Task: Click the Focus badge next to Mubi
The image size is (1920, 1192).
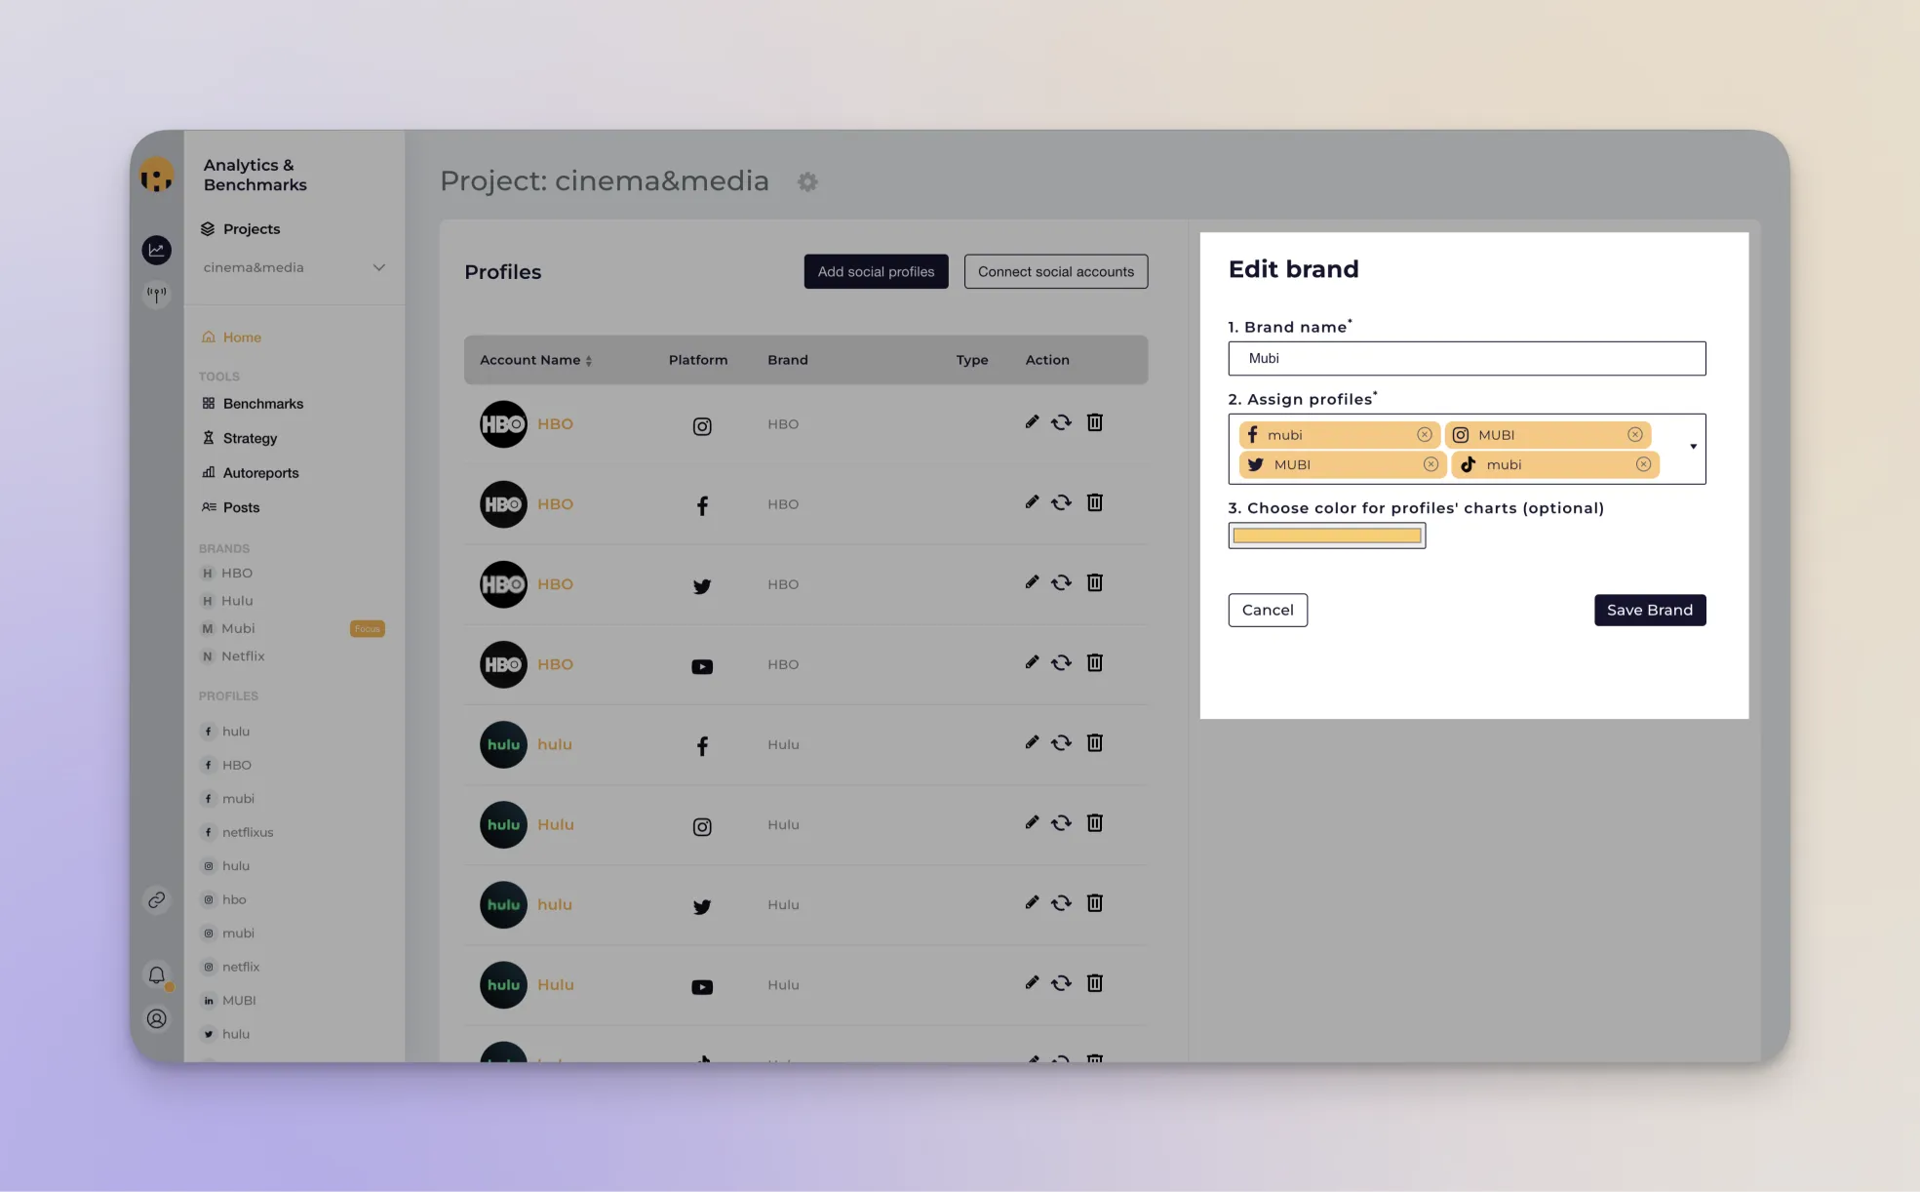Action: (x=368, y=629)
